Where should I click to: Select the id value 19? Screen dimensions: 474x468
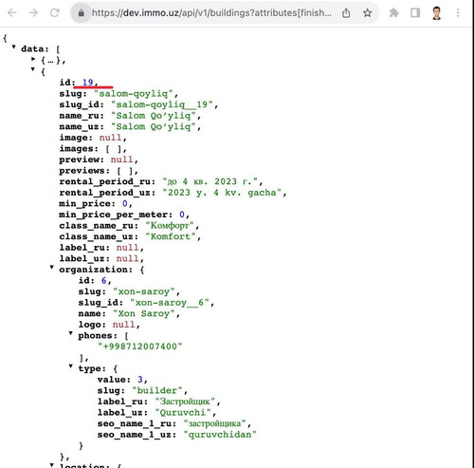pos(87,83)
